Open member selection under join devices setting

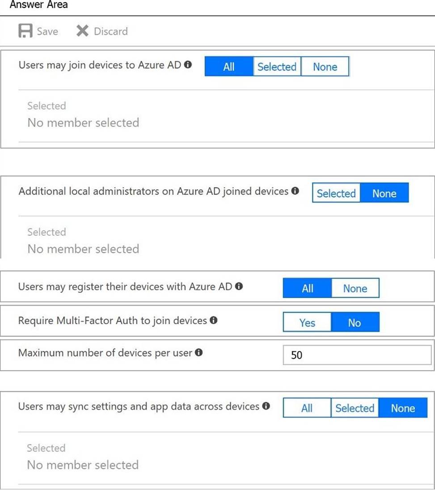83,122
